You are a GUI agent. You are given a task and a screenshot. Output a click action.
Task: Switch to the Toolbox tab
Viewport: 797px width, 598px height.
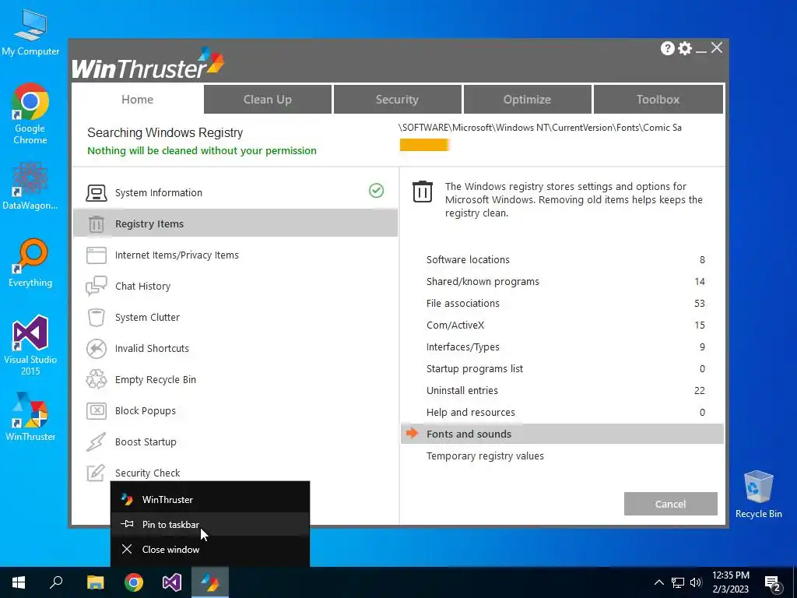(658, 99)
